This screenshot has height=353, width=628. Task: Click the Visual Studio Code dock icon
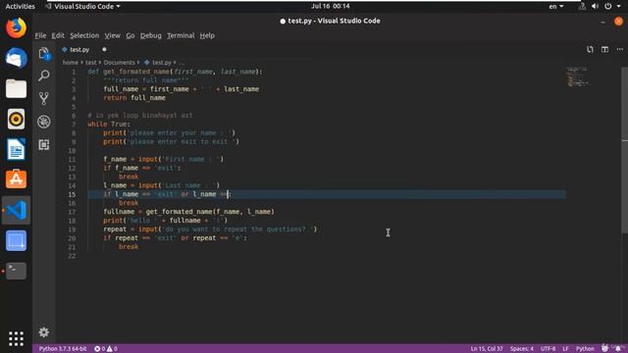[16, 210]
